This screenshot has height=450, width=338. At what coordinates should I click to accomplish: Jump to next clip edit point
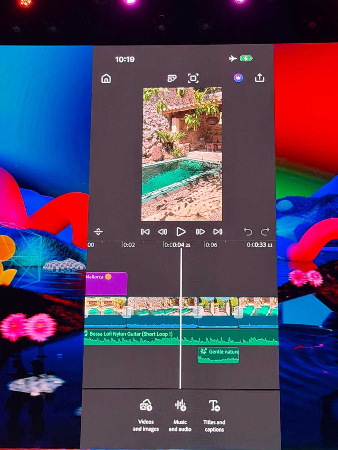[218, 232]
